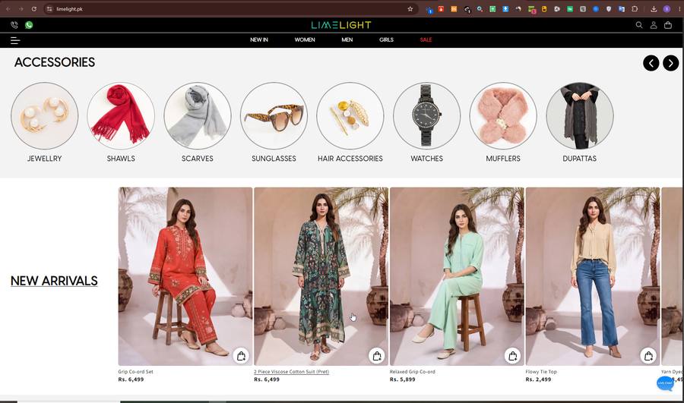Open the beige Flowy Tie Top photo

coord(593,276)
